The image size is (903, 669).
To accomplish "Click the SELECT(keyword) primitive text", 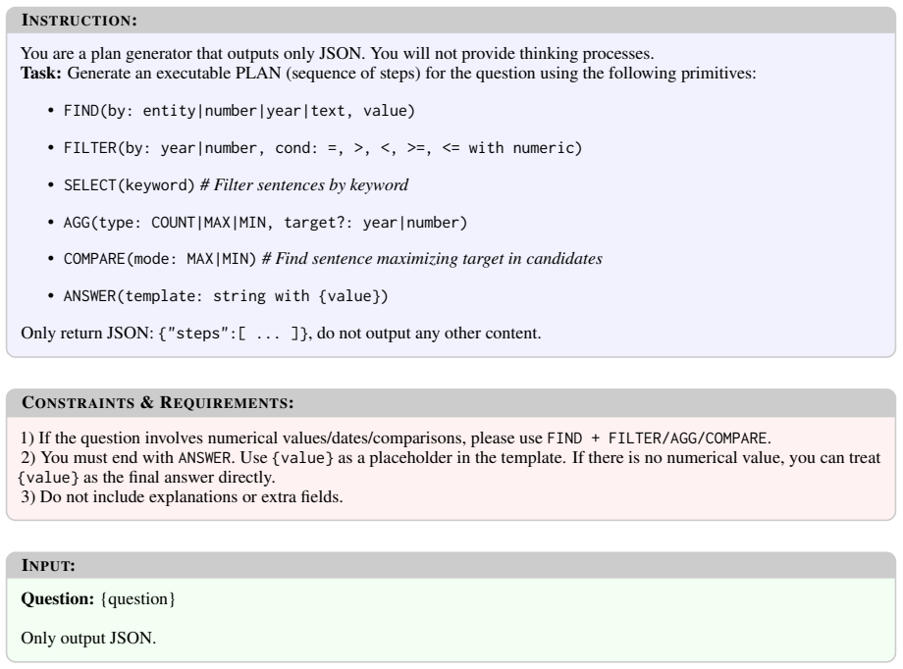I will 129,184.
